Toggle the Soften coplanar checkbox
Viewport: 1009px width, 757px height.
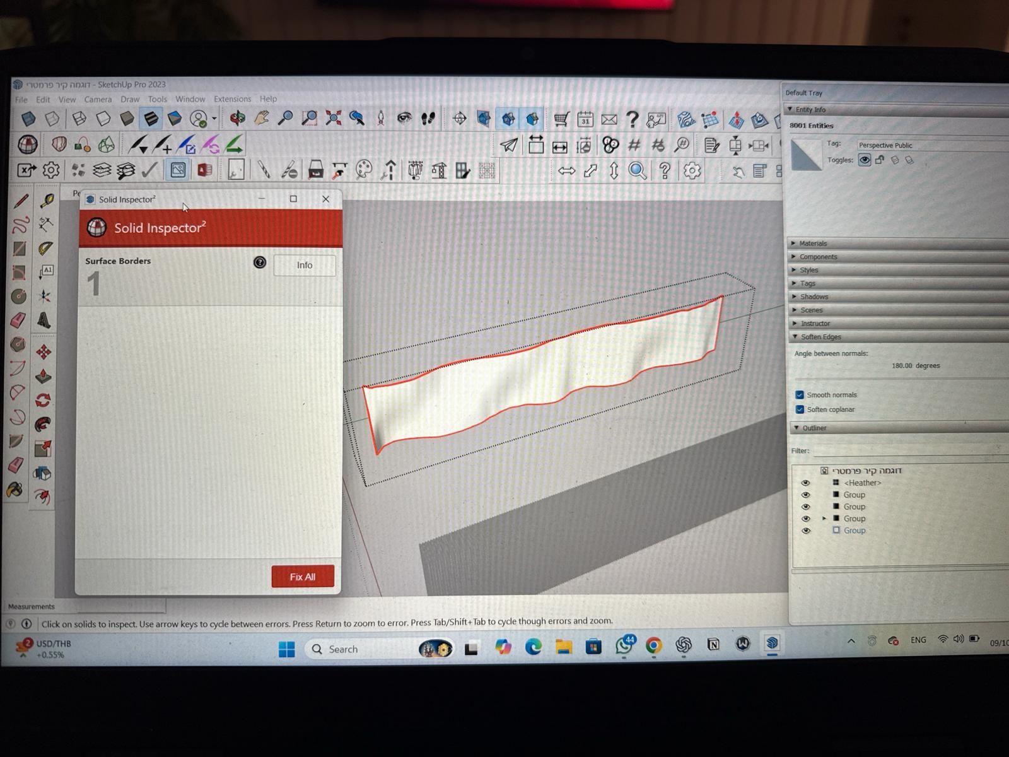(800, 409)
